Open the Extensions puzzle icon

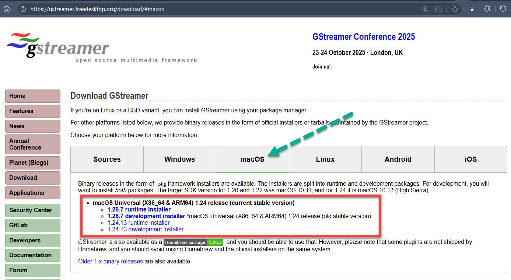(487, 9)
